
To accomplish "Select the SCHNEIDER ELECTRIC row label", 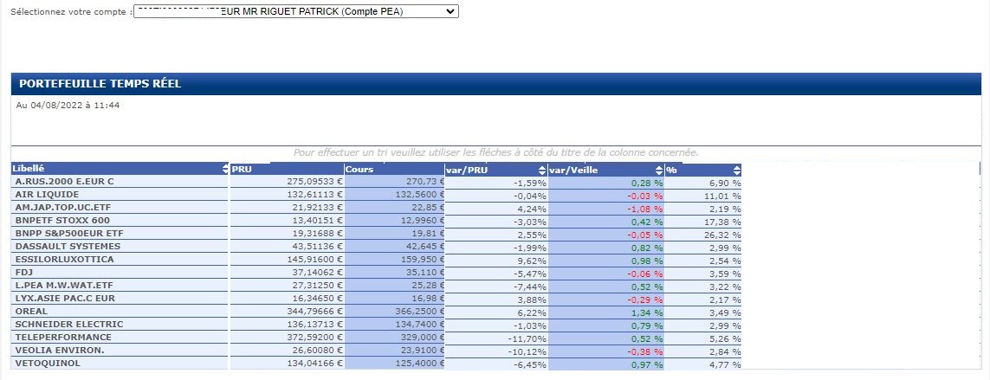I will click(x=69, y=324).
